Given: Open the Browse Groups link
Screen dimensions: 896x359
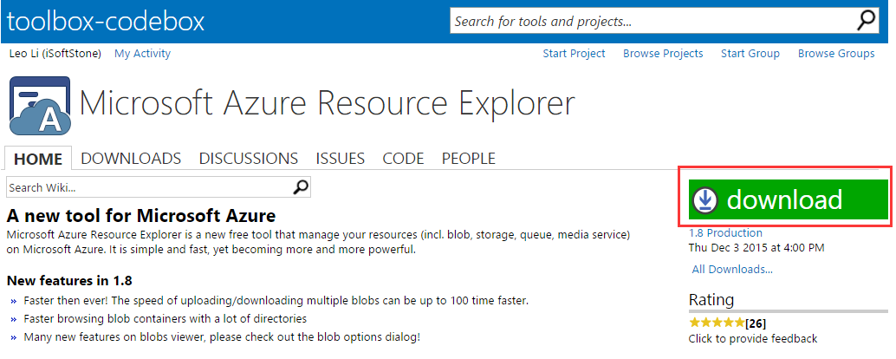Looking at the screenshot, I should [x=836, y=54].
